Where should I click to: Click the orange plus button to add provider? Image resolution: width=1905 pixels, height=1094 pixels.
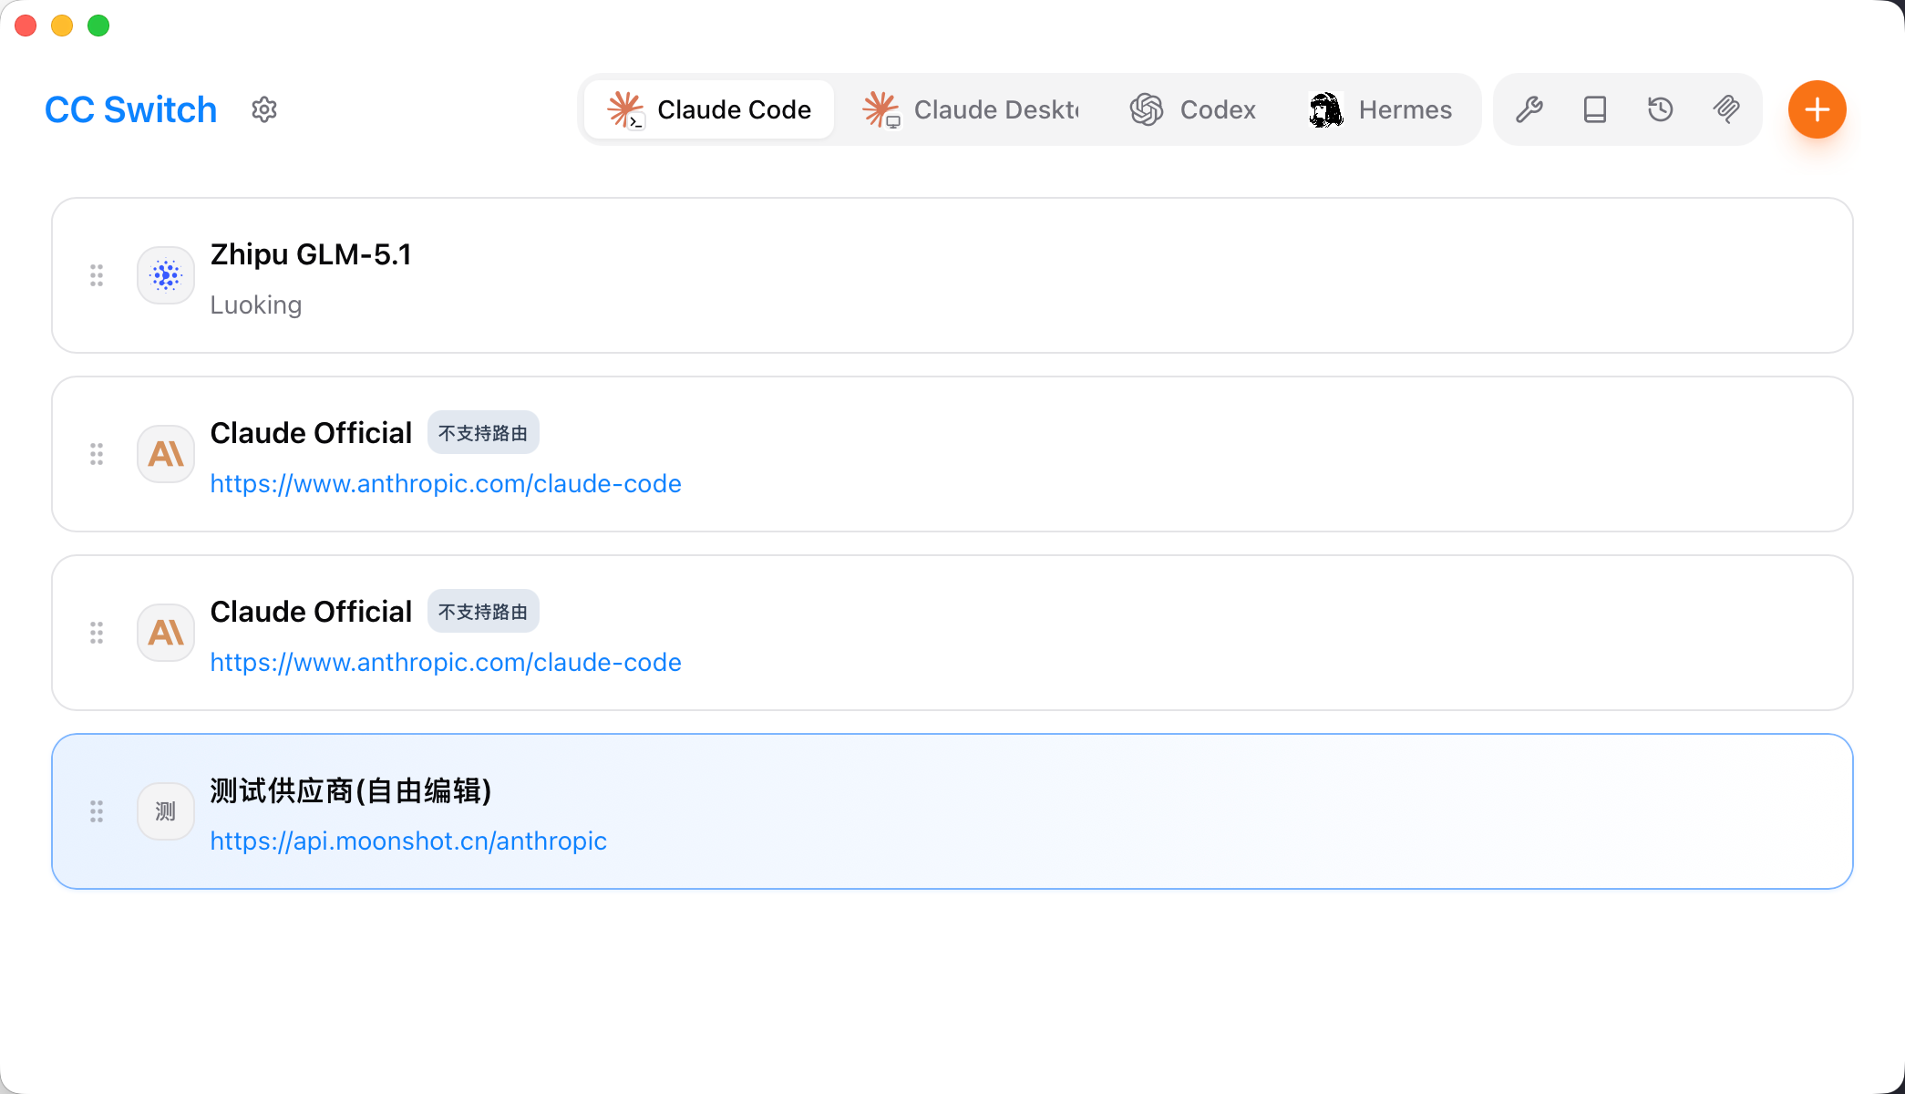coord(1817,109)
